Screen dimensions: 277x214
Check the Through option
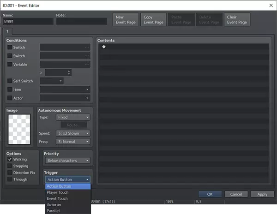10,179
